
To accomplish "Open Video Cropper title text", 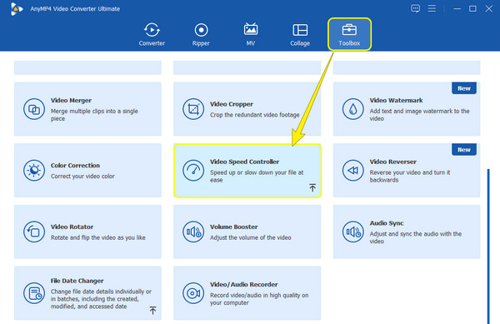I will 232,104.
